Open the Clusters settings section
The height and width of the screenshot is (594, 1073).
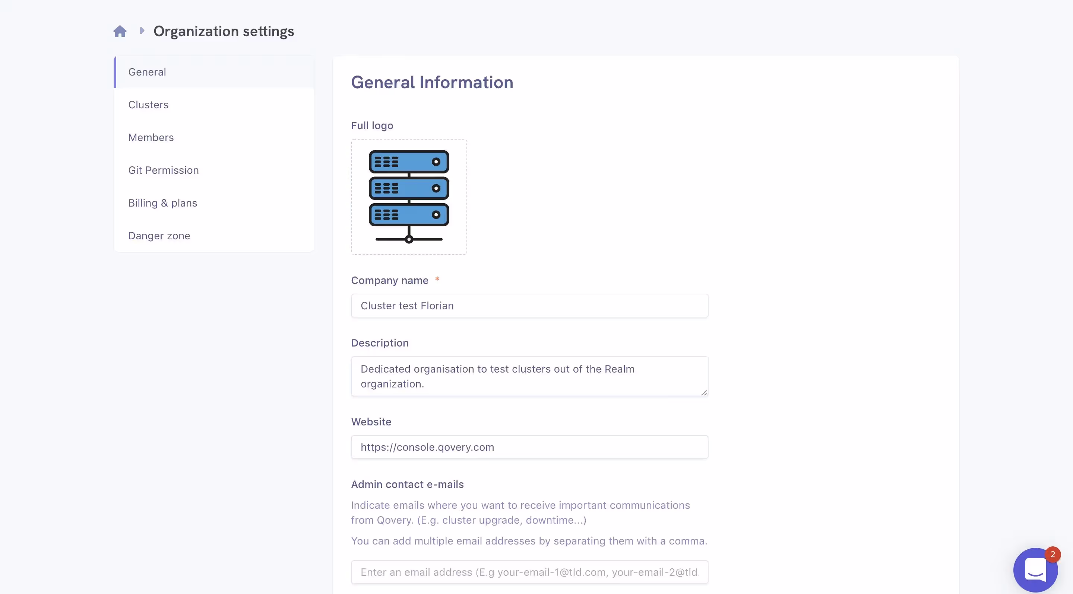[x=148, y=105]
